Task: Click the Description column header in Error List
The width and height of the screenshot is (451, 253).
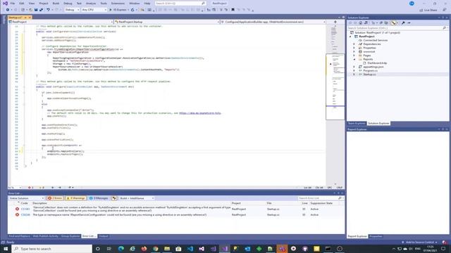Action: coord(39,203)
